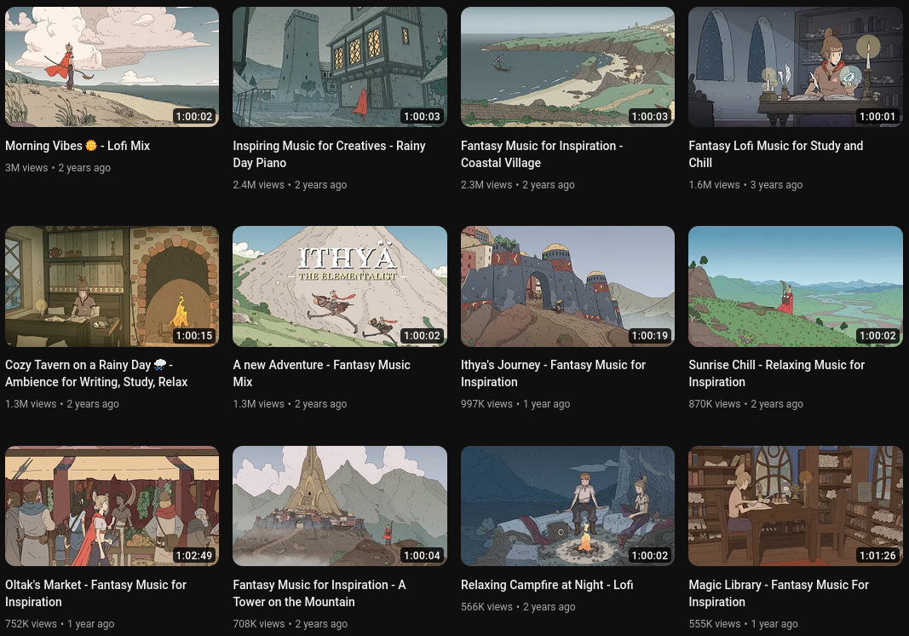
Task: Click 'Fantasy Music for Inspiration - Coastal Village' title
Action: point(542,154)
